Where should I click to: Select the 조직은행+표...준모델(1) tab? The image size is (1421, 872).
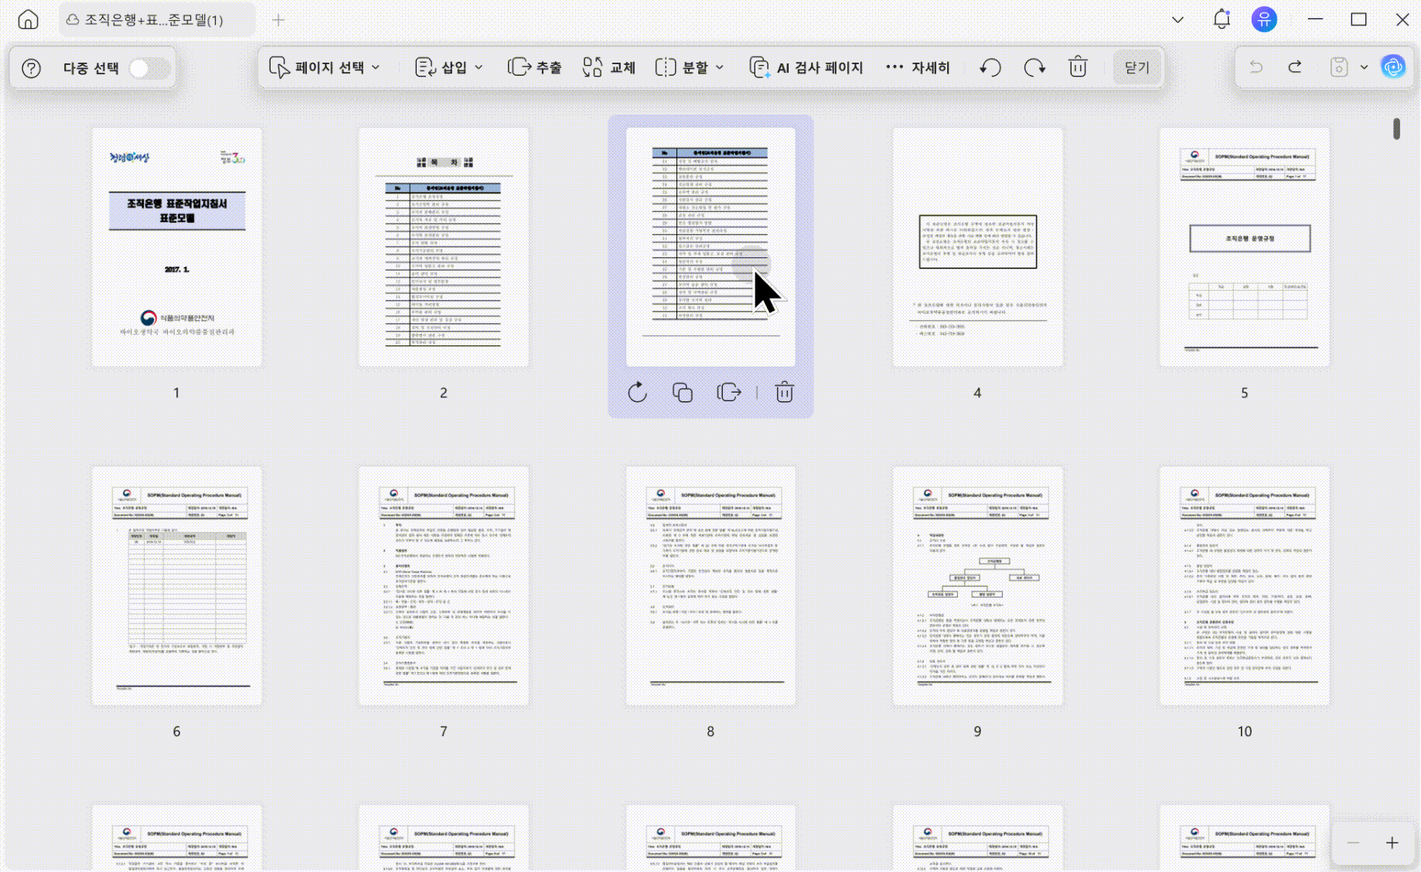pos(157,19)
